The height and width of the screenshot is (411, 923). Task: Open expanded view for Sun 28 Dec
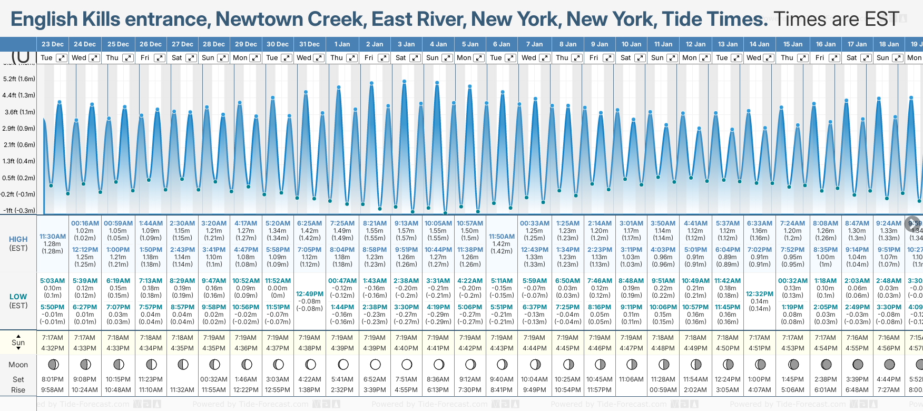coord(223,58)
